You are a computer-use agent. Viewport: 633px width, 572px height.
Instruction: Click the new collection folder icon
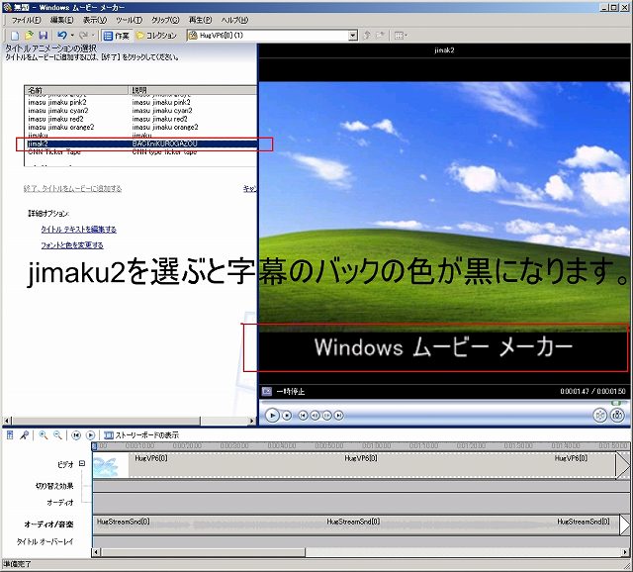(380, 36)
